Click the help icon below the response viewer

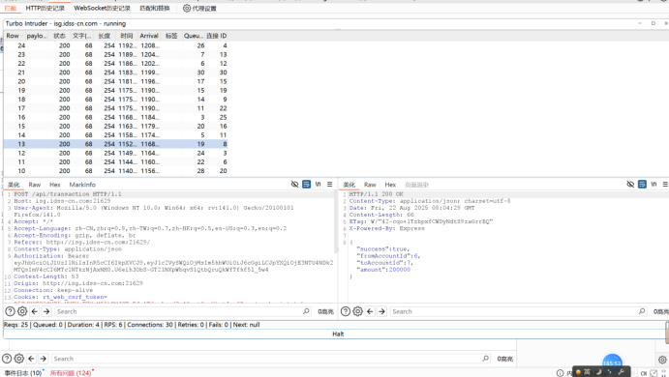click(x=346, y=311)
